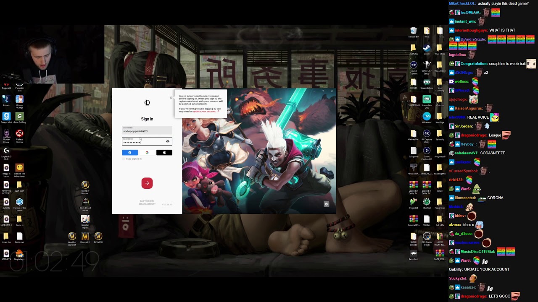Image resolution: width=538 pixels, height=302 pixels.
Task: Show the password with the eye icon
Action: click(x=168, y=141)
